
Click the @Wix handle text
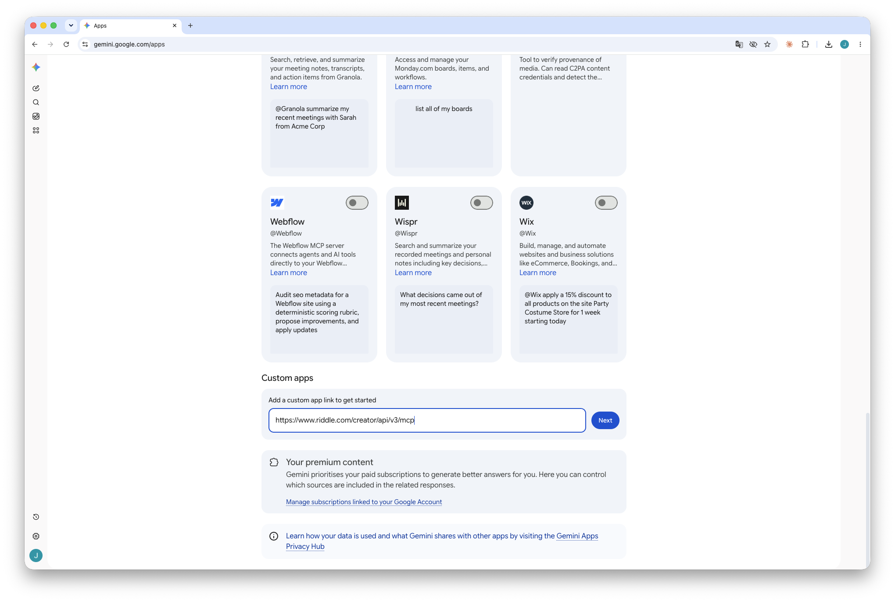point(528,233)
